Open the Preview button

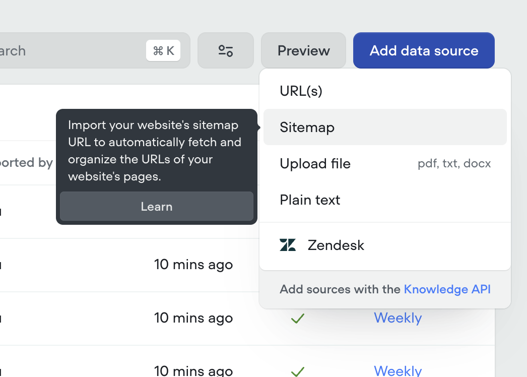pyautogui.click(x=303, y=50)
